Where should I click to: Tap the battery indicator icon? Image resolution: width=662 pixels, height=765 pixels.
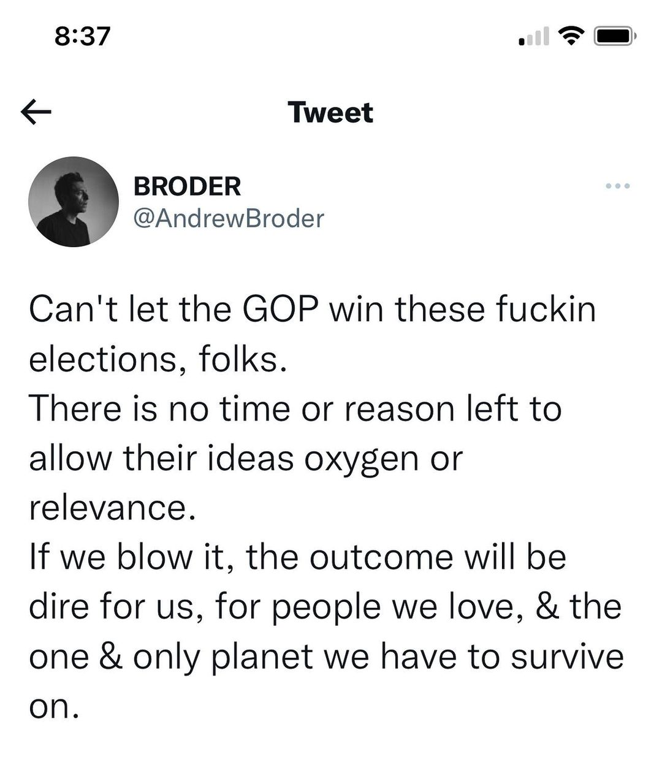tap(615, 37)
